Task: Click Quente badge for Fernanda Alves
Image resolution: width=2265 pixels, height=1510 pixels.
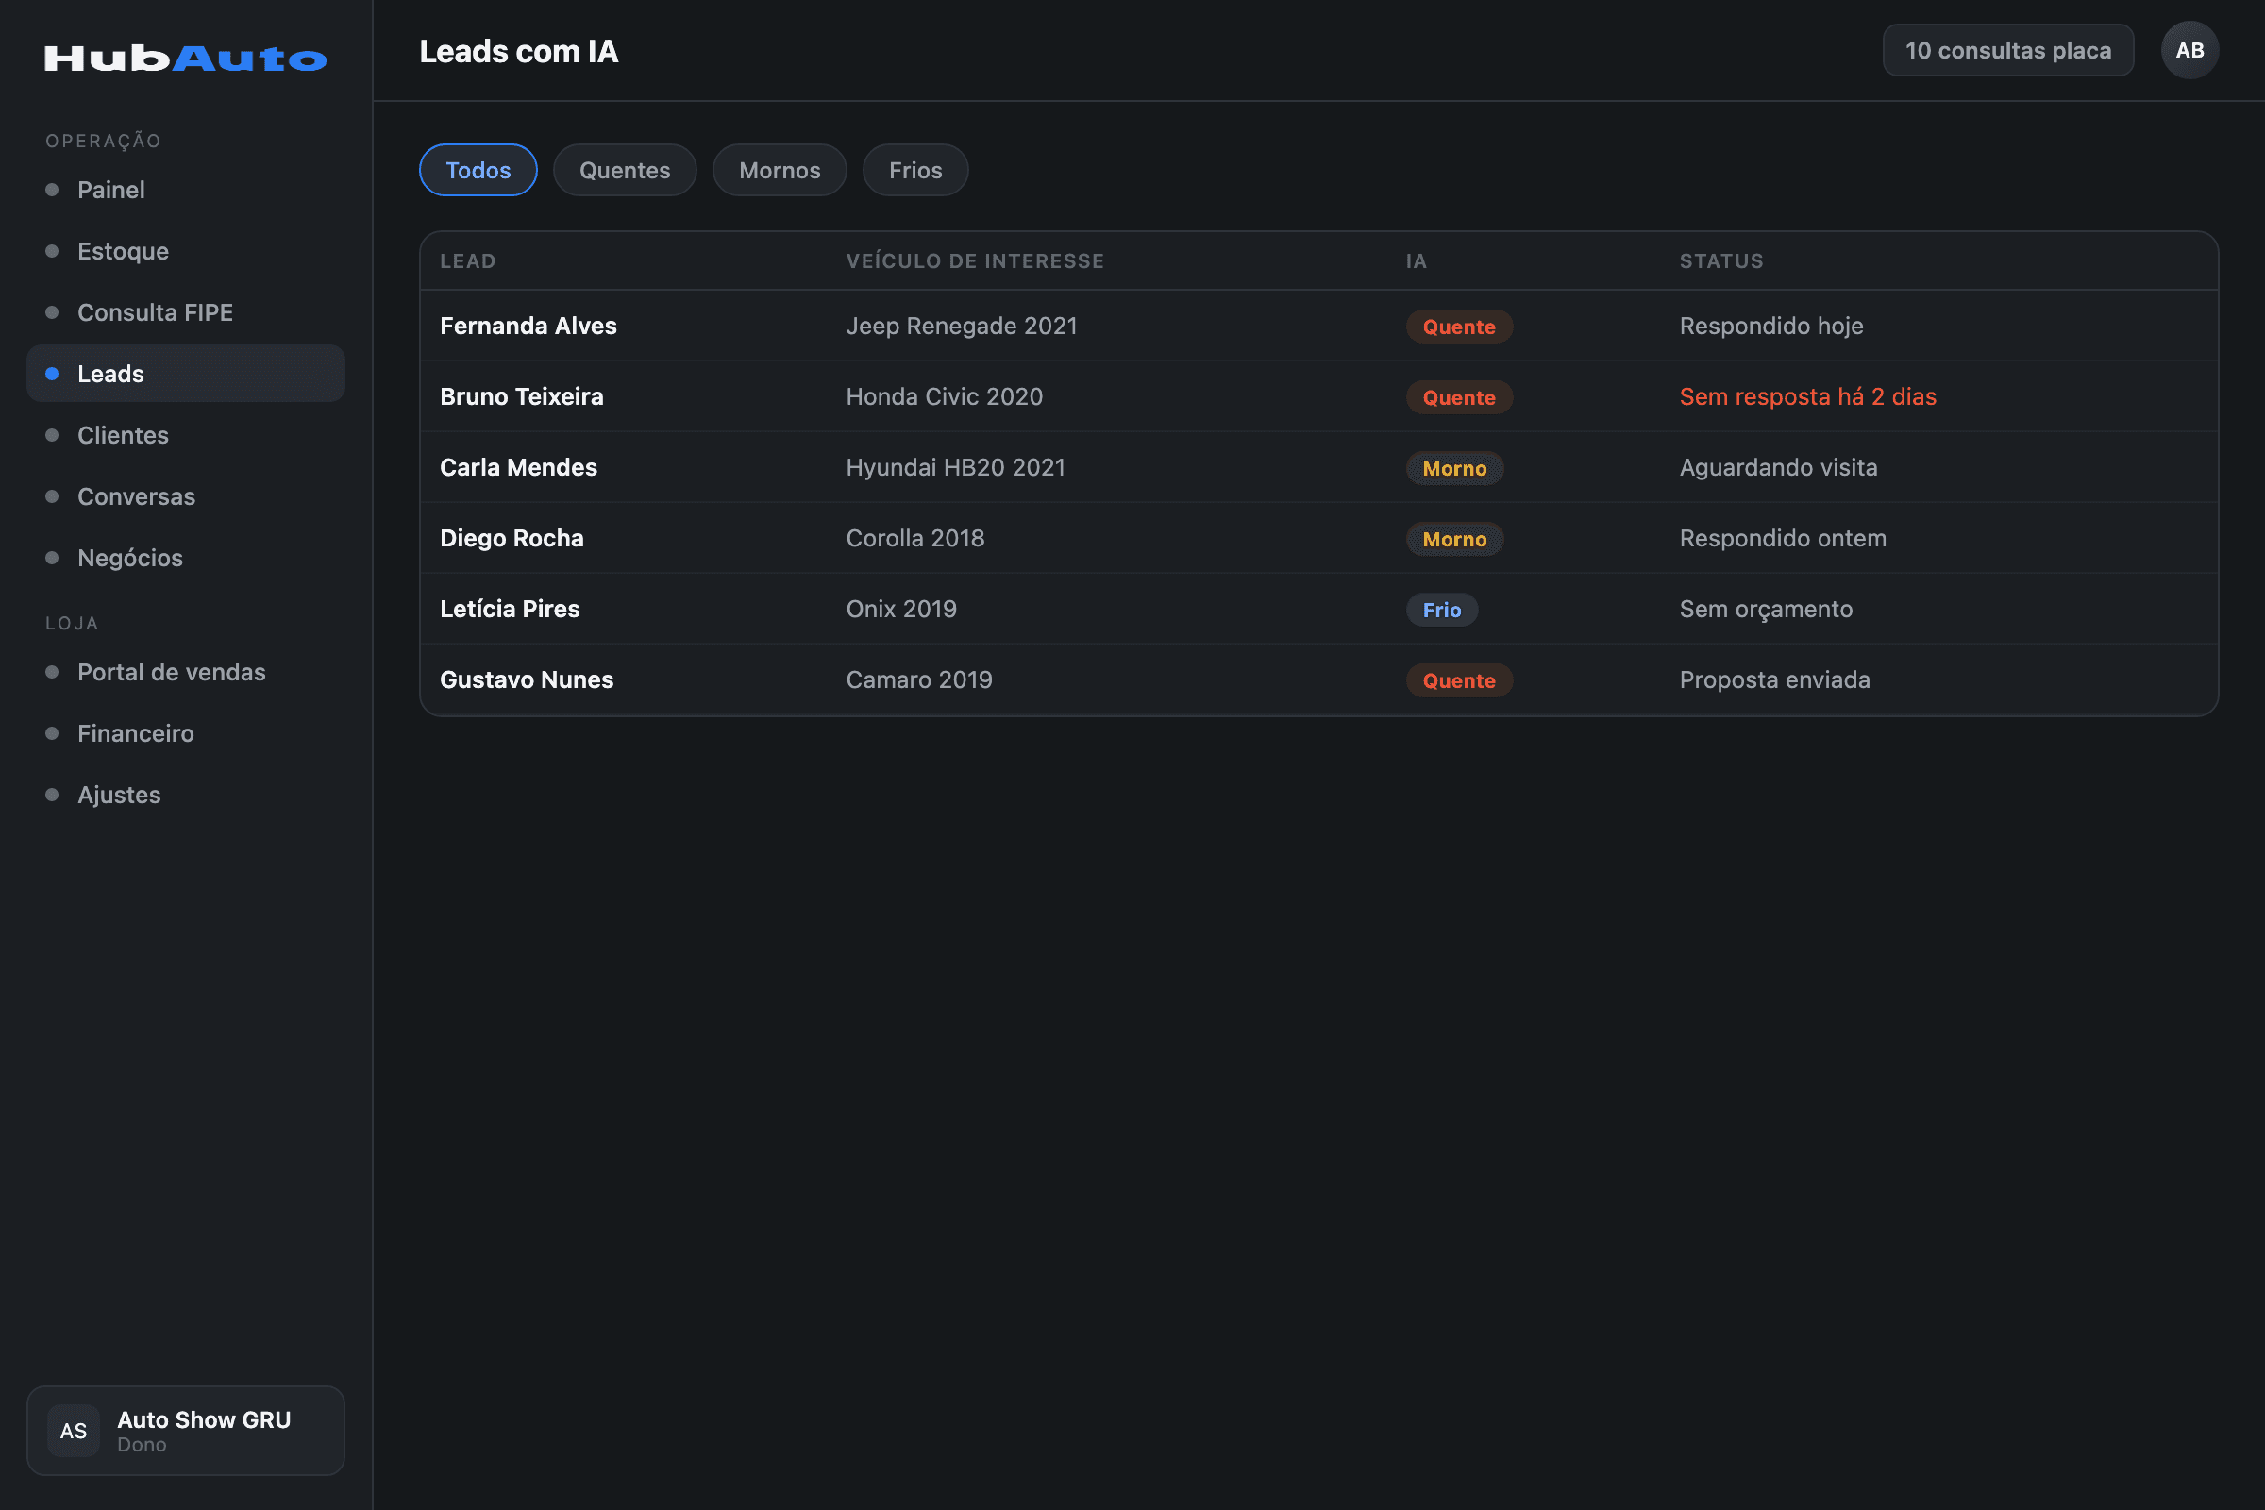Action: 1459,327
